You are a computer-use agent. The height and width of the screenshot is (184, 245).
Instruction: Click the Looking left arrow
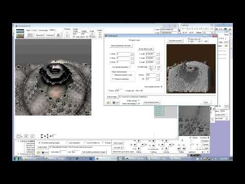point(162,145)
